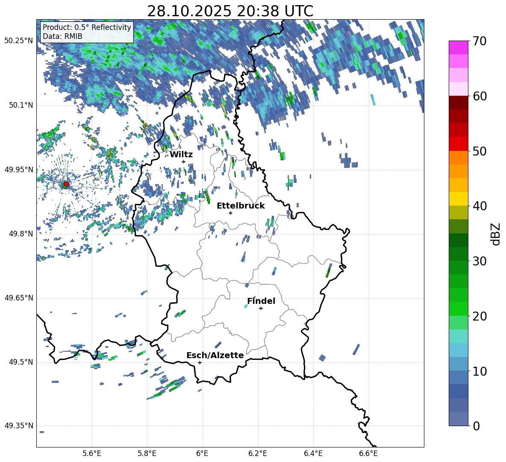This screenshot has height=462, width=506.
Task: Click the colorbar tick label '50'
Action: tap(480, 151)
